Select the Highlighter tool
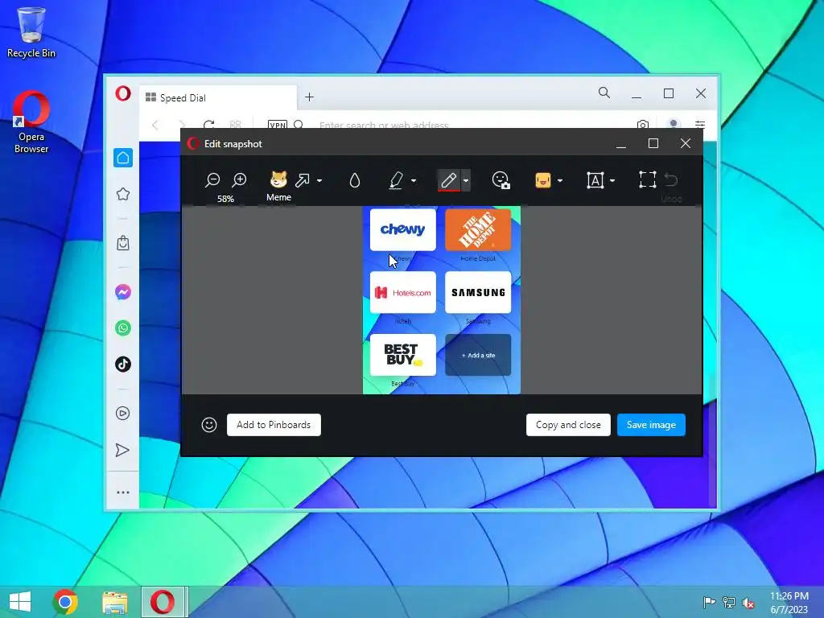The image size is (824, 618). [396, 180]
